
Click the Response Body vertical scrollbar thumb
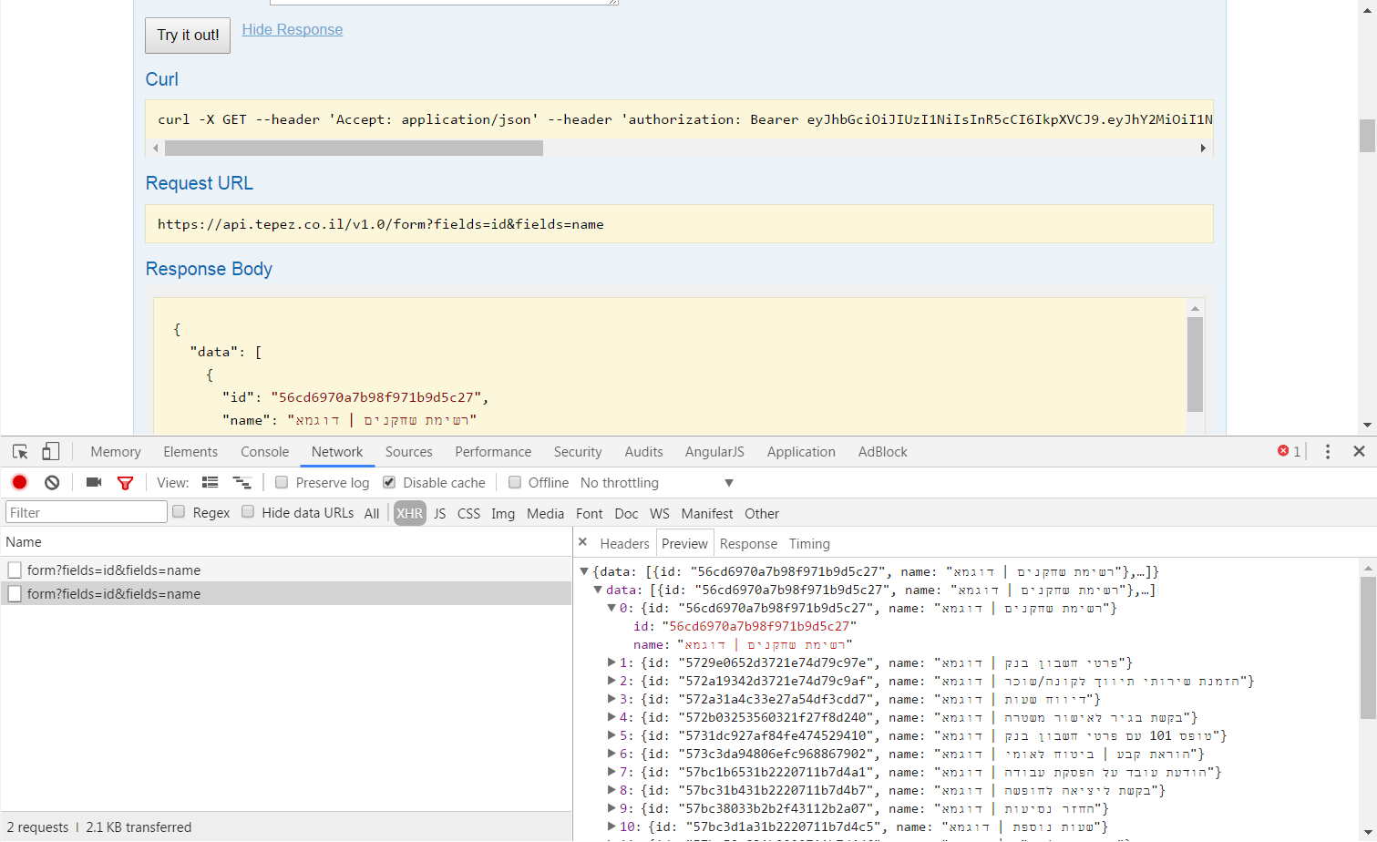(x=1196, y=364)
